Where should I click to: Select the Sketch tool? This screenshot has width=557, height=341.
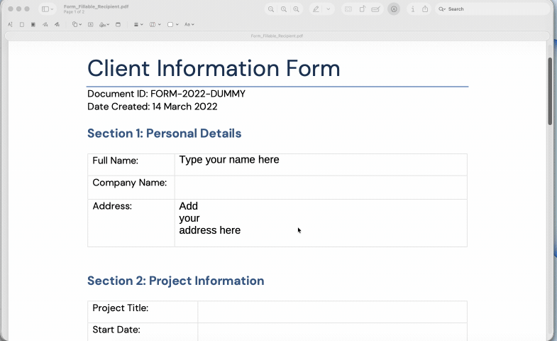point(45,25)
